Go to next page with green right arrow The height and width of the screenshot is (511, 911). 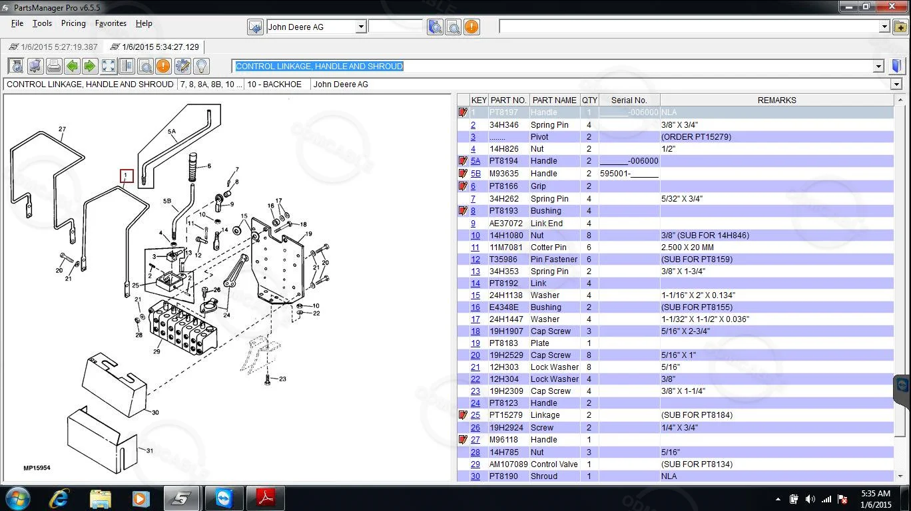(x=90, y=66)
